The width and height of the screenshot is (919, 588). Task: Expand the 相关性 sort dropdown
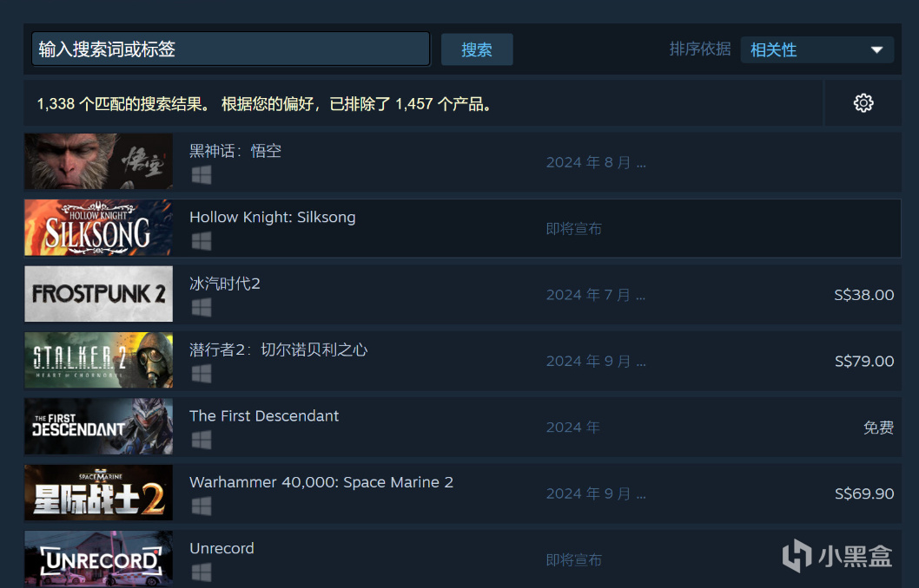817,49
